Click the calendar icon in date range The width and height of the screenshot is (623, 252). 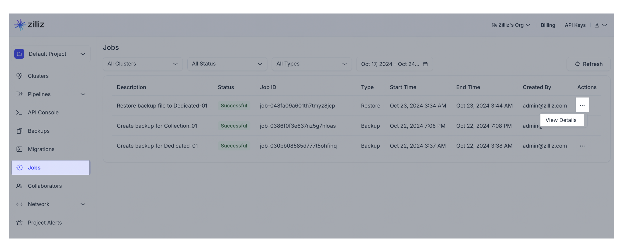point(425,64)
